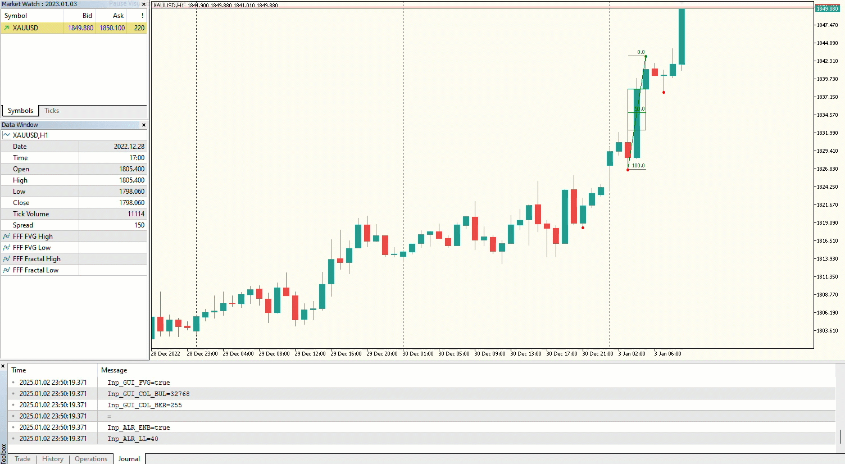Close the Toolbox panel
The height and width of the screenshot is (464, 845).
[3, 366]
